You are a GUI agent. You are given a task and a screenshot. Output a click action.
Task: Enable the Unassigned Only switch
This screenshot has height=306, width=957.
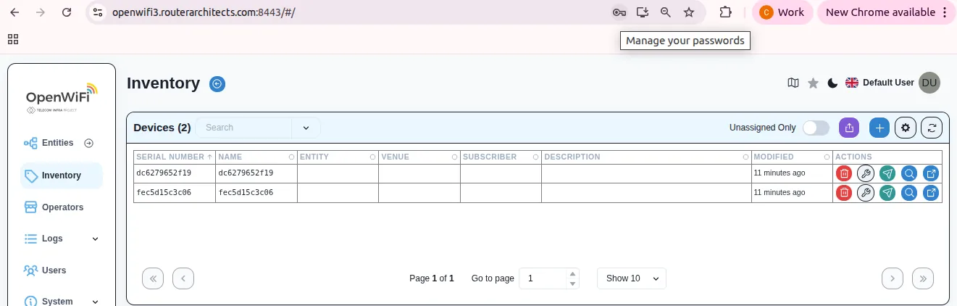point(816,128)
